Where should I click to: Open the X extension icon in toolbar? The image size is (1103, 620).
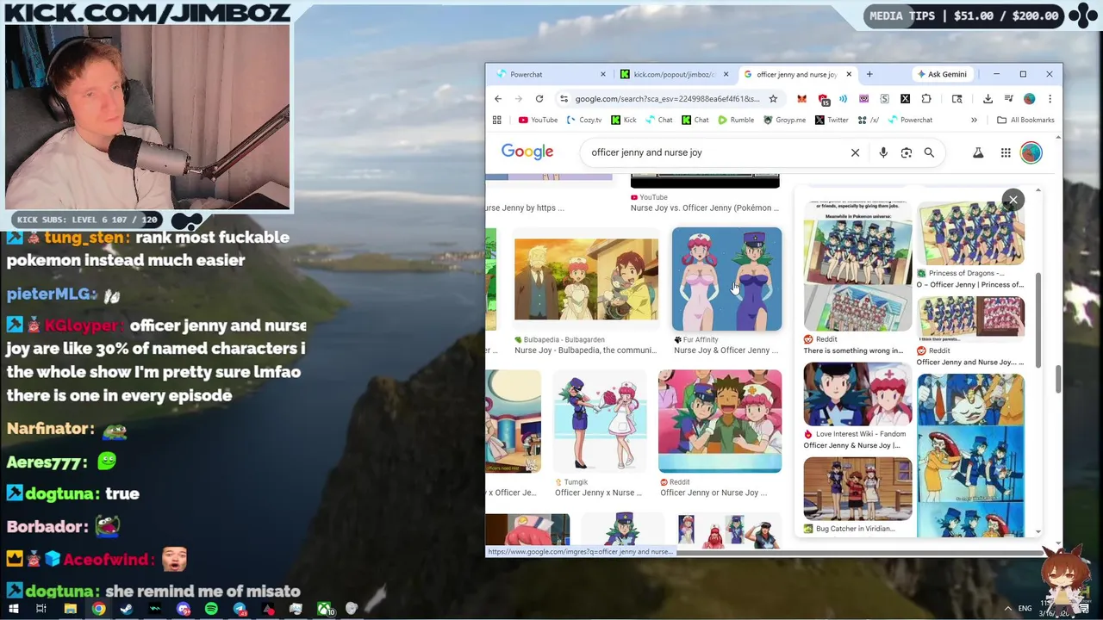click(x=905, y=99)
